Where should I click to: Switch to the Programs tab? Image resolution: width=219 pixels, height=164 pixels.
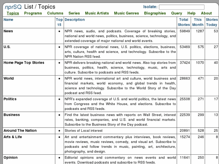(33, 13)
